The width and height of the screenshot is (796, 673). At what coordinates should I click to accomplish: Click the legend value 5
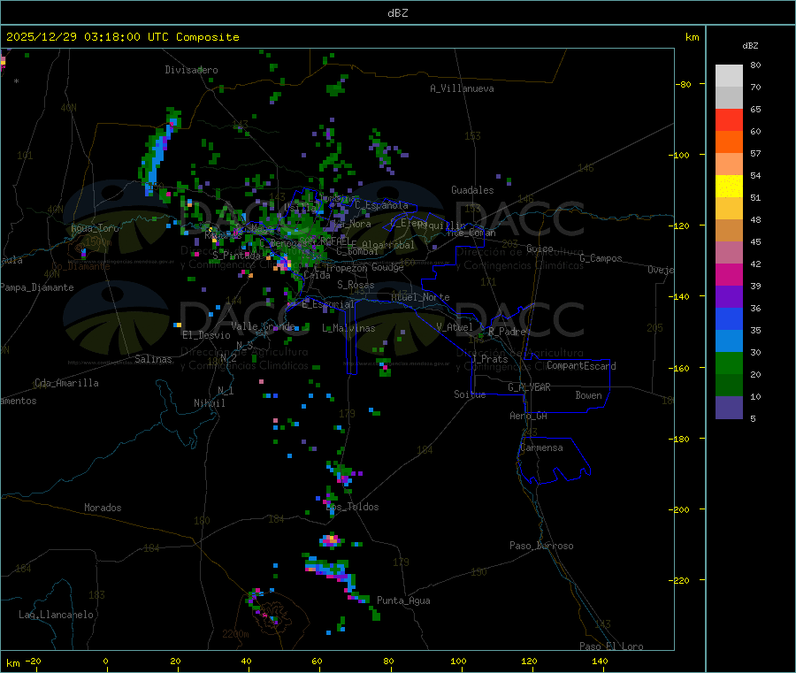click(x=753, y=418)
